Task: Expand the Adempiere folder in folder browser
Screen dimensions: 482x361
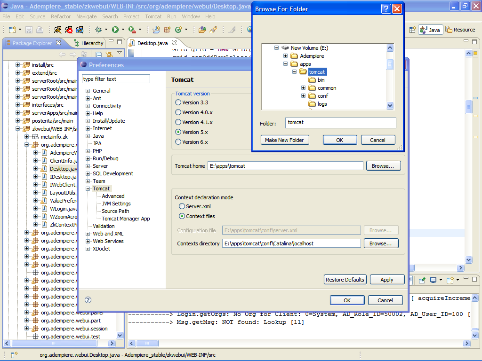Action: point(286,55)
